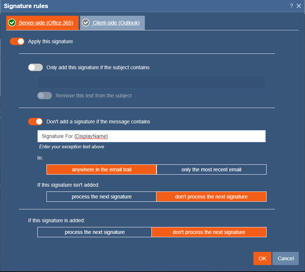Screen dimensions: 305x272
Task: Click the grey checkmark on Client-side tab
Action: (x=86, y=23)
